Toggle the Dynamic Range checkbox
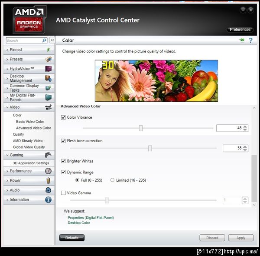Image resolution: width=260 pixels, height=256 pixels. pos(63,172)
